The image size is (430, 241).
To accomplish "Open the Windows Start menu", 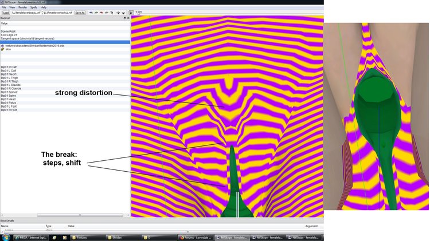I will coord(6,238).
